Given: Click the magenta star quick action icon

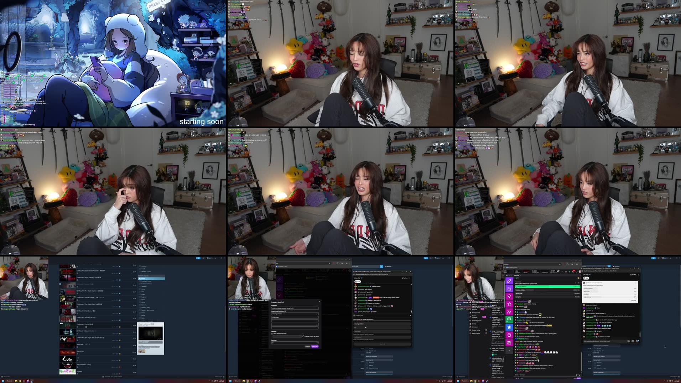Looking at the screenshot, I should (509, 304).
